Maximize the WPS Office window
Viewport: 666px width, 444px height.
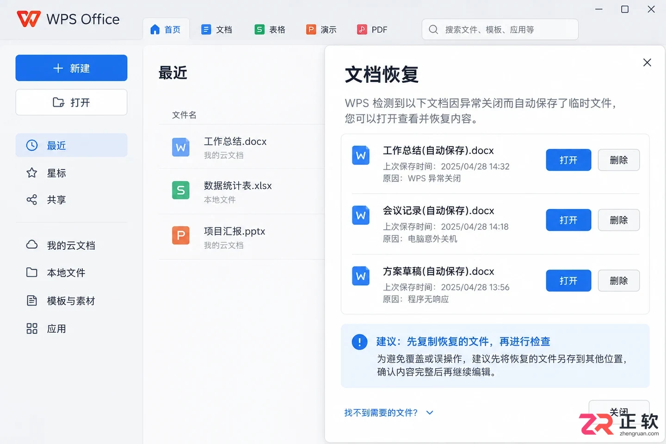[x=625, y=9]
